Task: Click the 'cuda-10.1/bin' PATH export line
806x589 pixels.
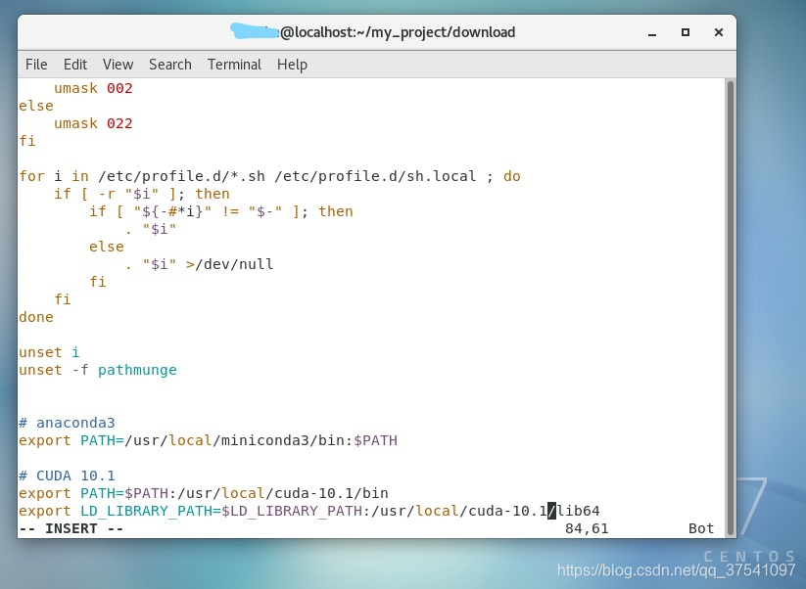Action: [x=204, y=493]
